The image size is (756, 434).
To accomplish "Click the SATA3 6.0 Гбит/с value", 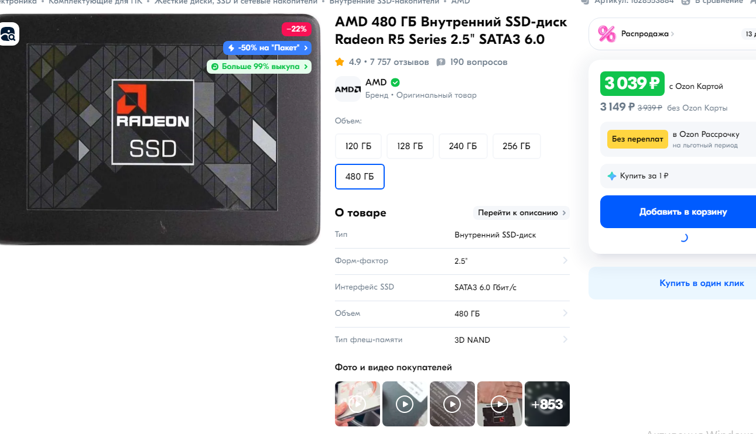I will tap(485, 287).
